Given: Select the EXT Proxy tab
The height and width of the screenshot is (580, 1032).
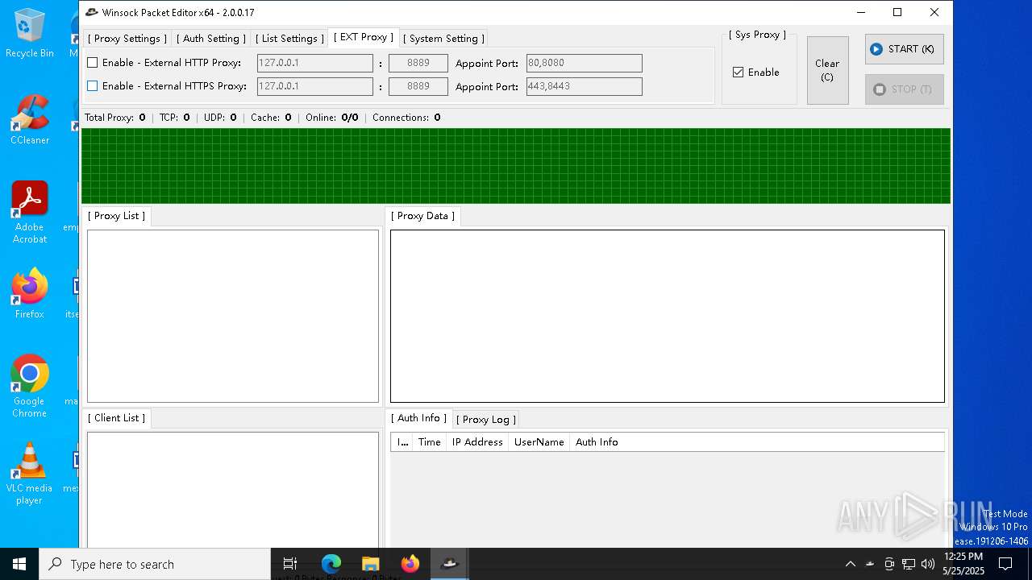Looking at the screenshot, I should [364, 37].
